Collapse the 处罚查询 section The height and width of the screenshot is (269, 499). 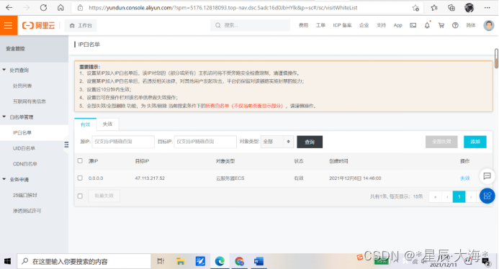(x=4, y=70)
